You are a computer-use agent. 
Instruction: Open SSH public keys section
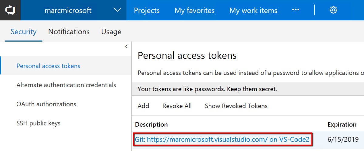[38, 123]
